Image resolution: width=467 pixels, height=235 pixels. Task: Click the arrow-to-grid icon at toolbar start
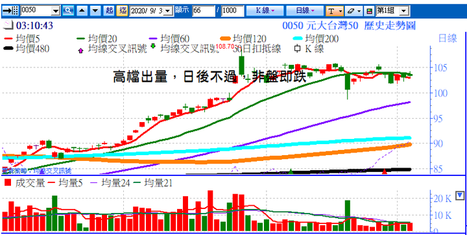(x=10, y=11)
